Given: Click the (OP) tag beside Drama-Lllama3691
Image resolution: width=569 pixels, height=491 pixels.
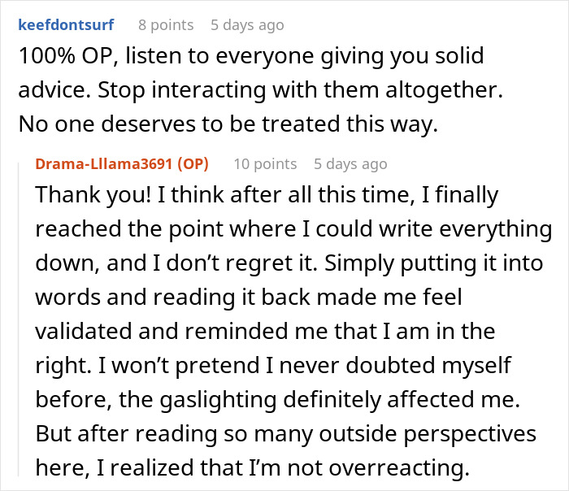Looking at the screenshot, I should [x=192, y=163].
